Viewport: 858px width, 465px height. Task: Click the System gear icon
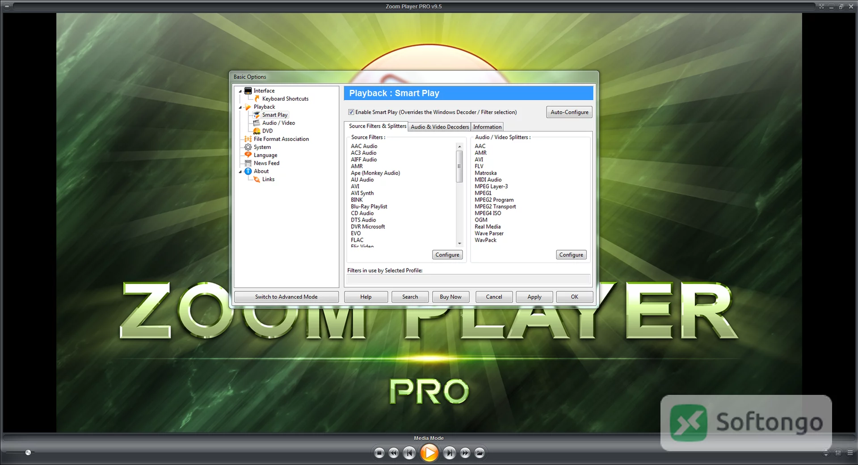(x=248, y=147)
